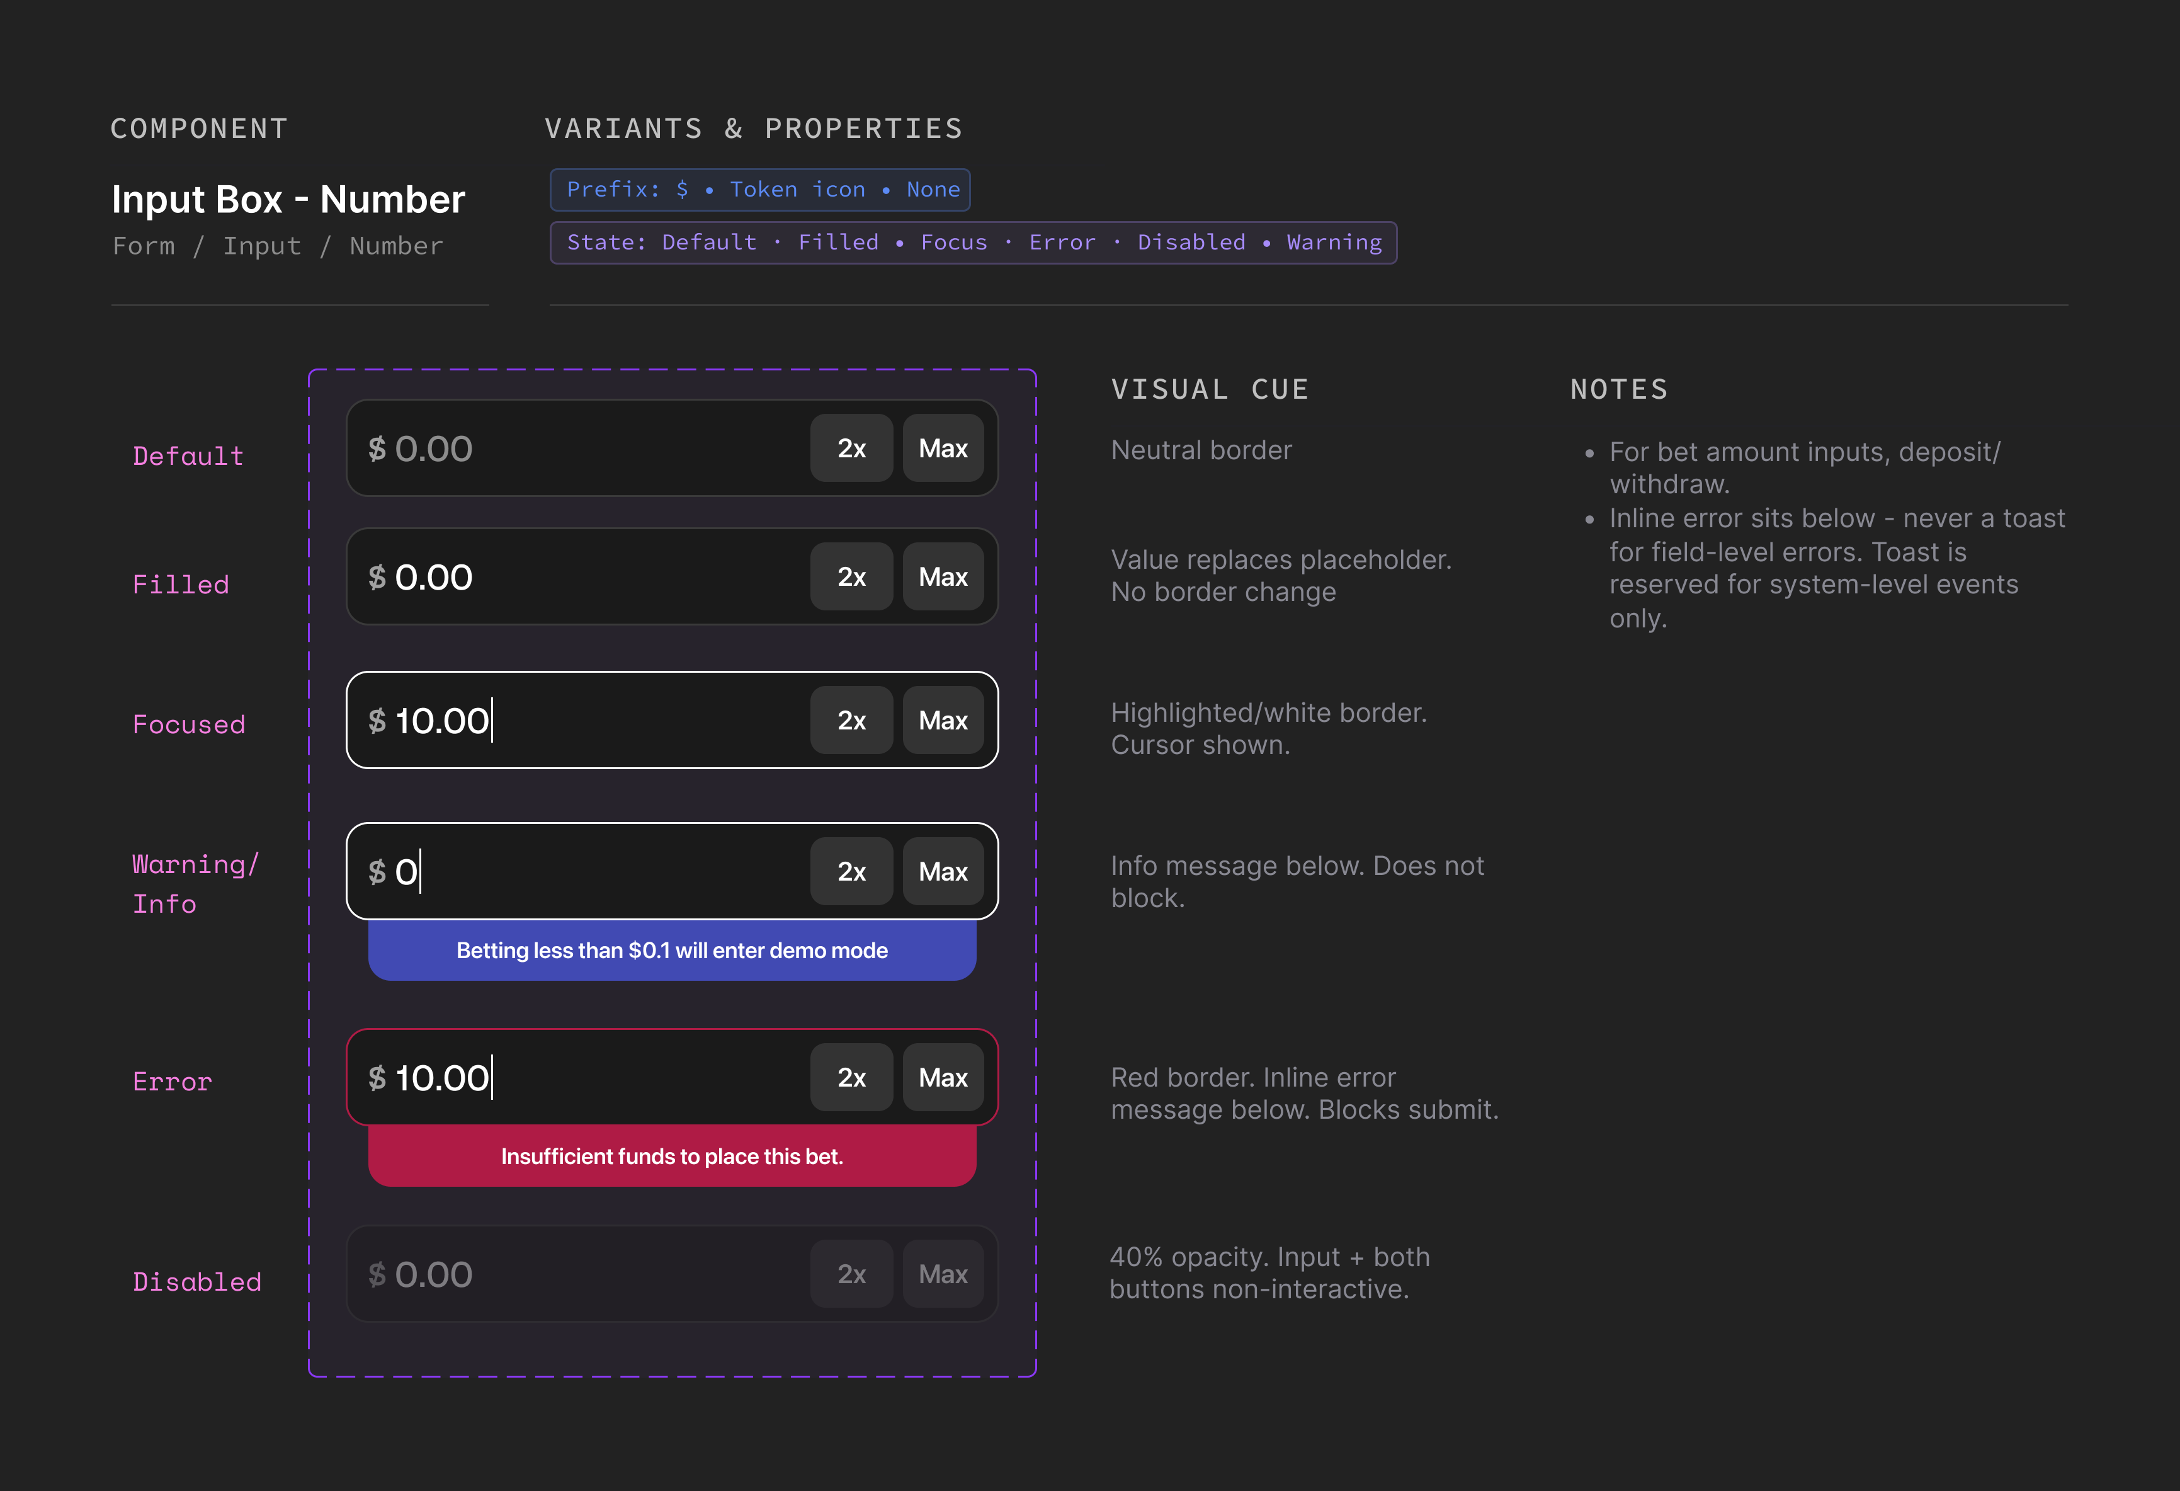Screen dimensions: 2180x1491
Task: Click the Default state amount field
Action: click(x=582, y=448)
